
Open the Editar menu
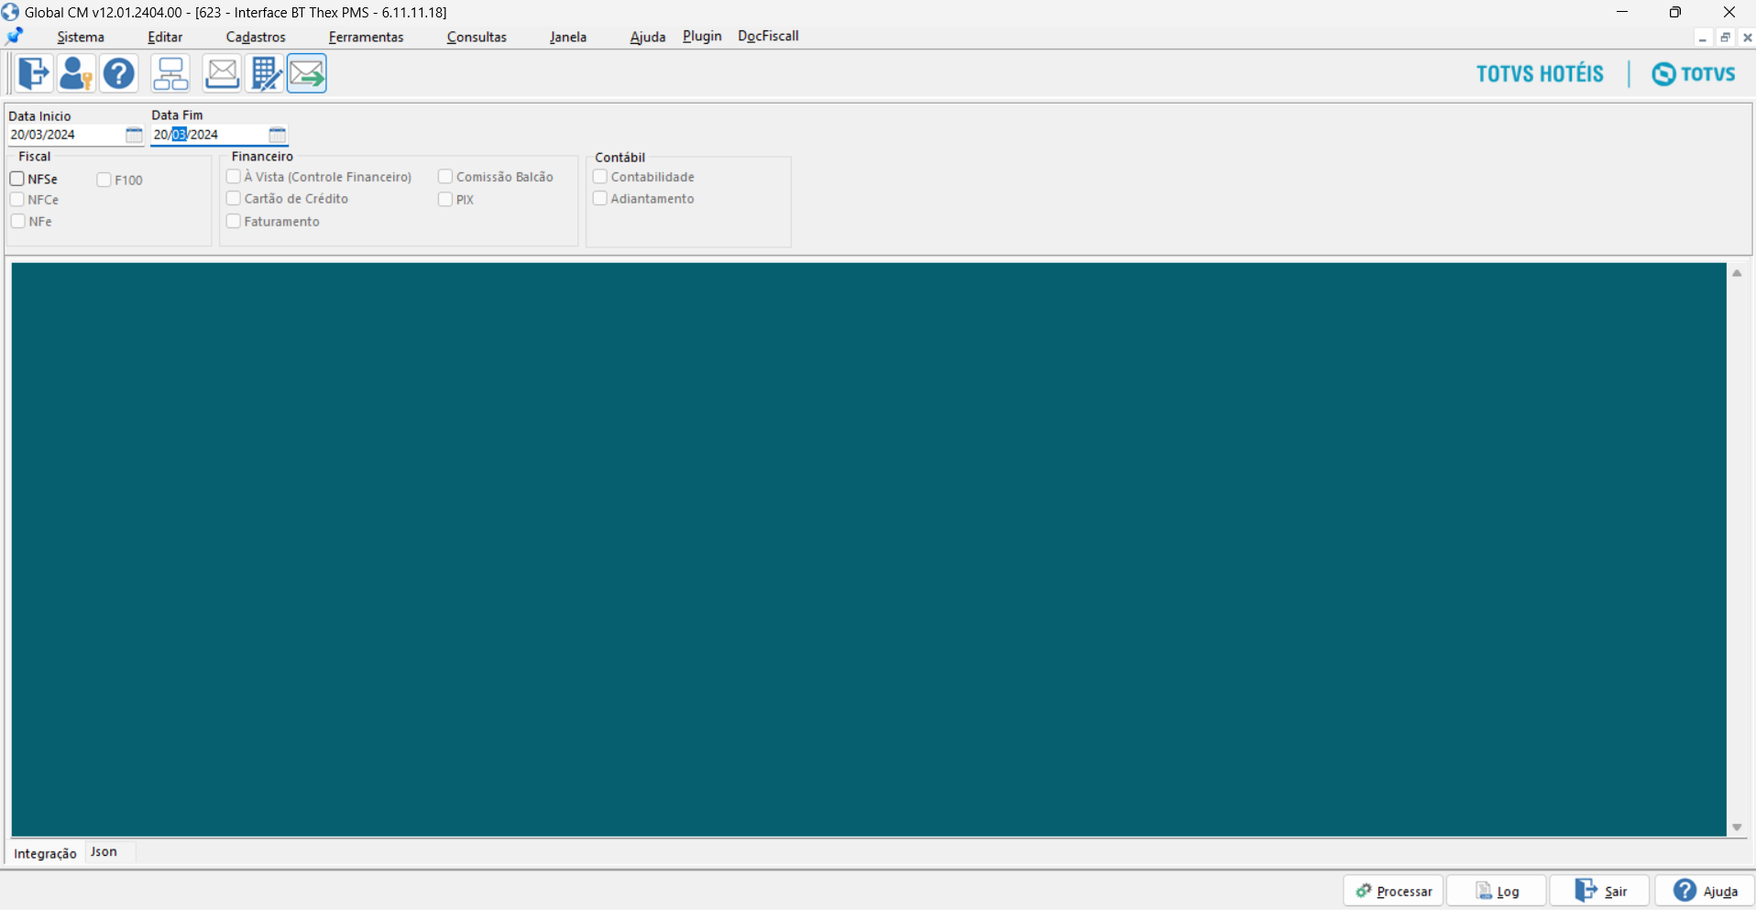[x=165, y=37]
